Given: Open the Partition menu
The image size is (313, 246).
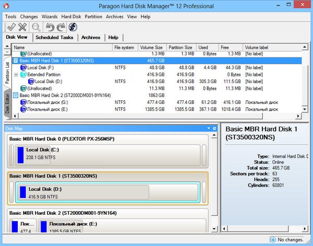Looking at the screenshot, I should [x=93, y=17].
